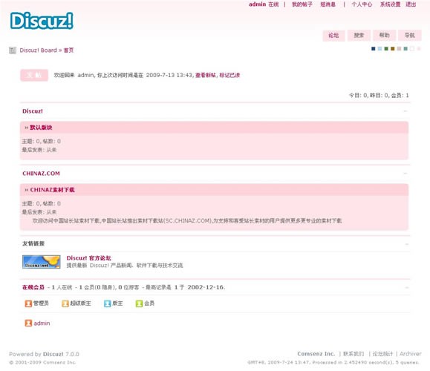
Task: Select the pale pink style swatch
Action: pyautogui.click(x=418, y=49)
